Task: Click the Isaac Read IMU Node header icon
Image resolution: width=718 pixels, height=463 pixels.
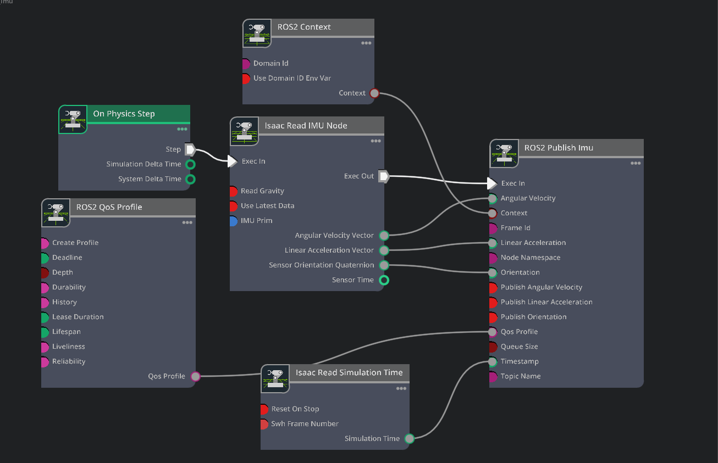Action: [x=244, y=131]
